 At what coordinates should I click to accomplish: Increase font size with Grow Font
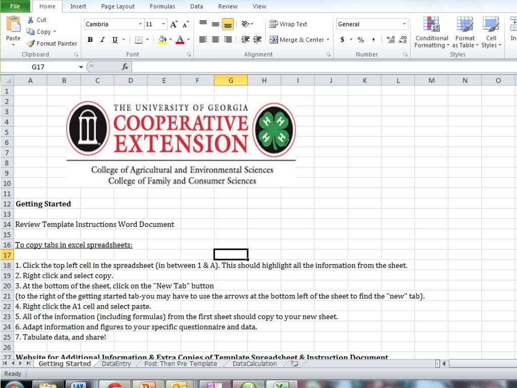pos(174,24)
